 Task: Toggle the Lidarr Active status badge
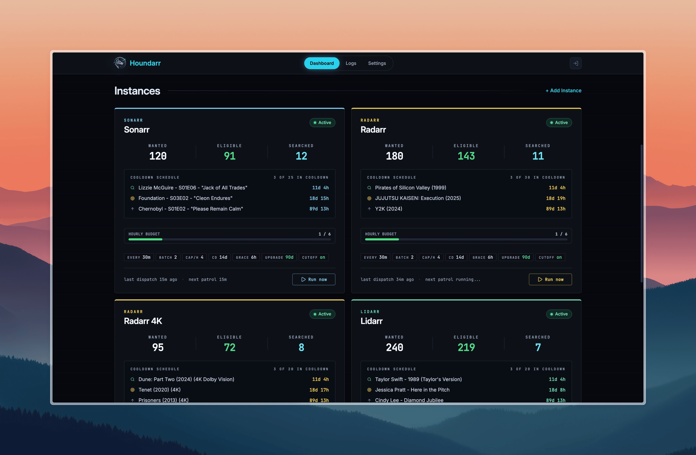(x=559, y=314)
